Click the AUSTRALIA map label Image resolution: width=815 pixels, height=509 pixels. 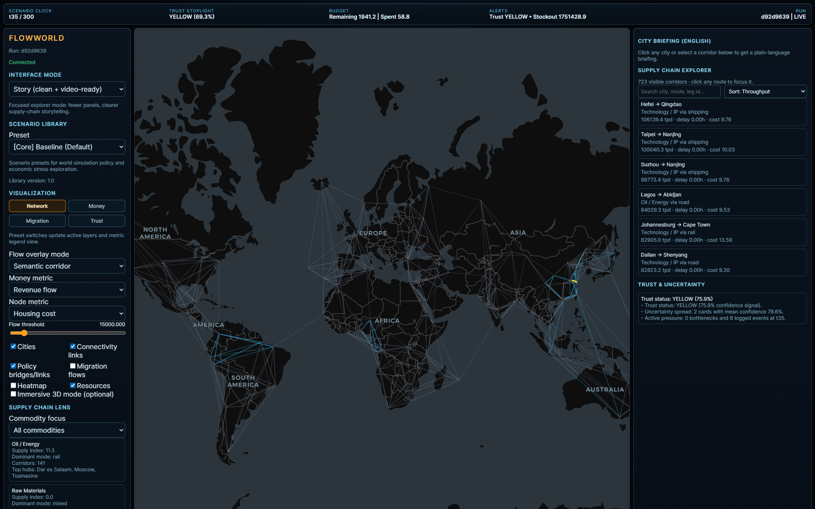(605, 389)
